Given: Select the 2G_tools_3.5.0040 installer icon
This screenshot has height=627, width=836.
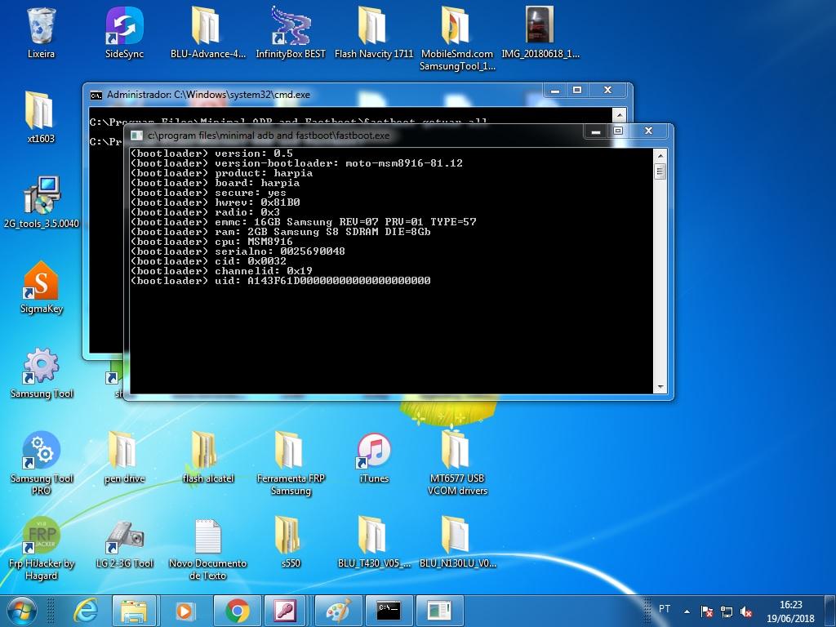Looking at the screenshot, I should 41,202.
